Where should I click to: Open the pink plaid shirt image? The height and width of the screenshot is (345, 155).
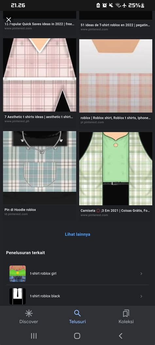(40, 75)
